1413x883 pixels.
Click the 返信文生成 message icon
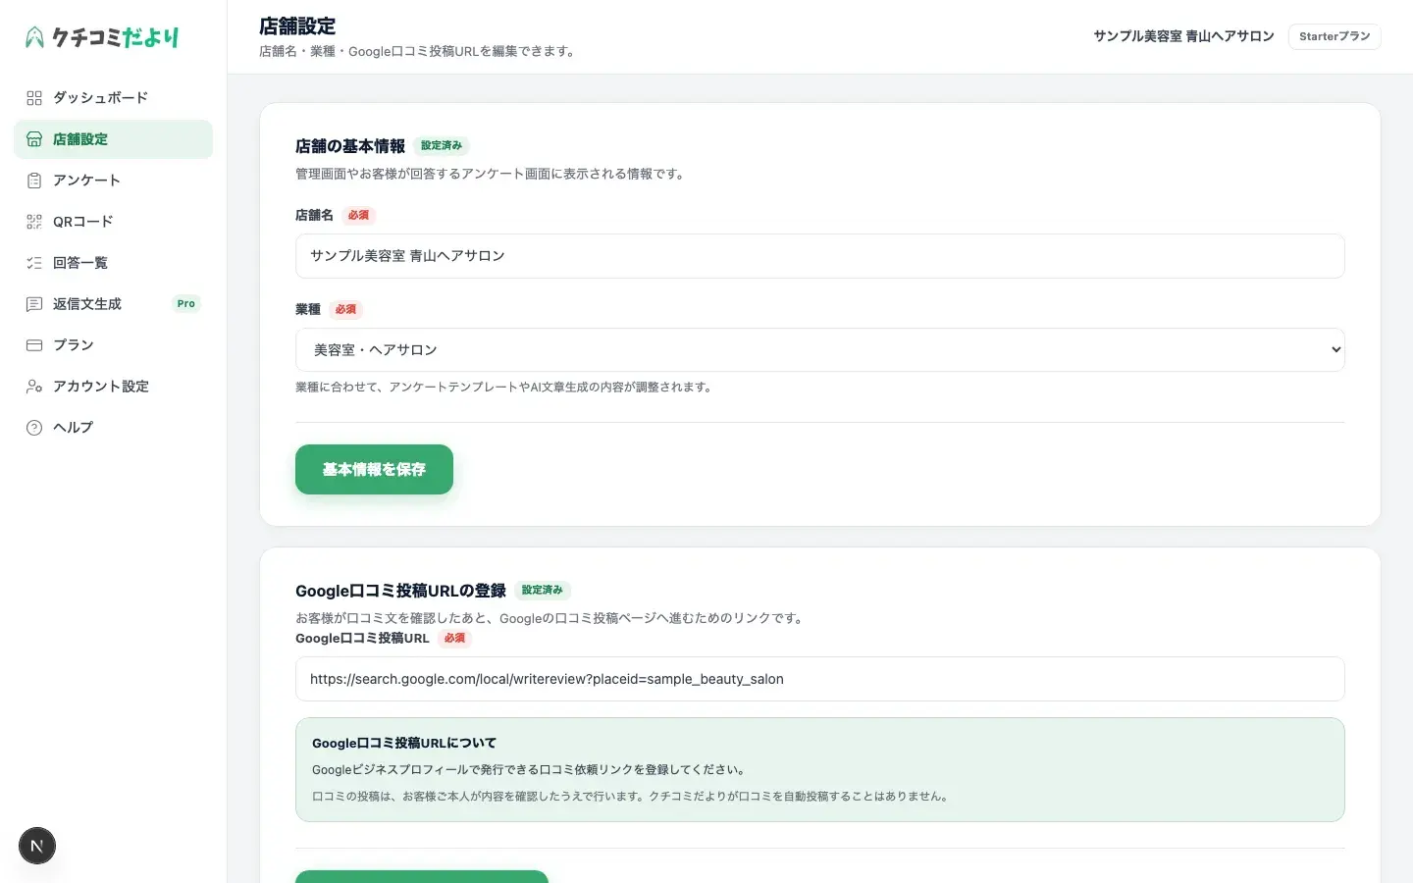pyautogui.click(x=34, y=304)
